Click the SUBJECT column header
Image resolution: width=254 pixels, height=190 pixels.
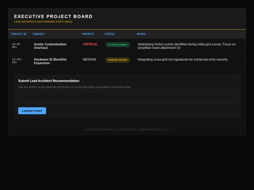[x=39, y=34]
